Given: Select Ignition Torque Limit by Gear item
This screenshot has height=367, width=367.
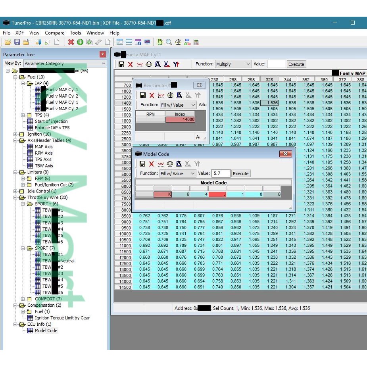Looking at the screenshot, I should pos(62,318).
